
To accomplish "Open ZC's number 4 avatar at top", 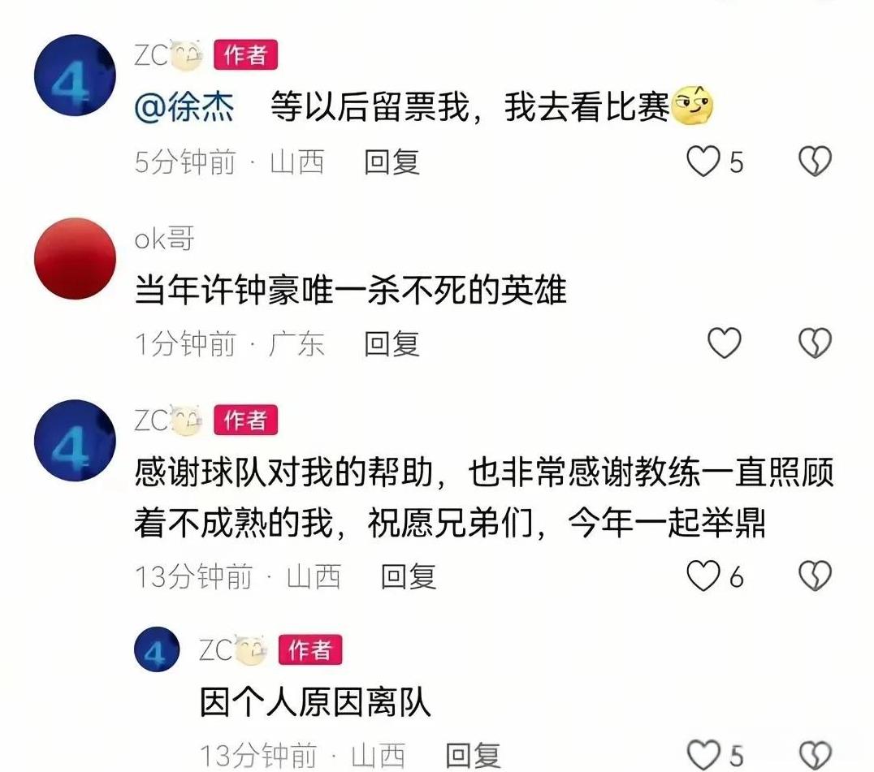I will click(75, 75).
